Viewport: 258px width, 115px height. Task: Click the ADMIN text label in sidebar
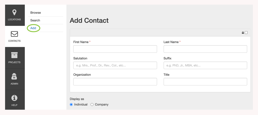[x=14, y=84]
